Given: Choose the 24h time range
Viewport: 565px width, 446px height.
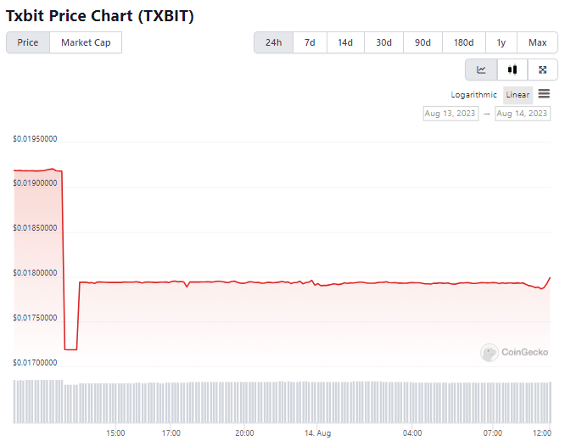Looking at the screenshot, I should click(x=273, y=42).
